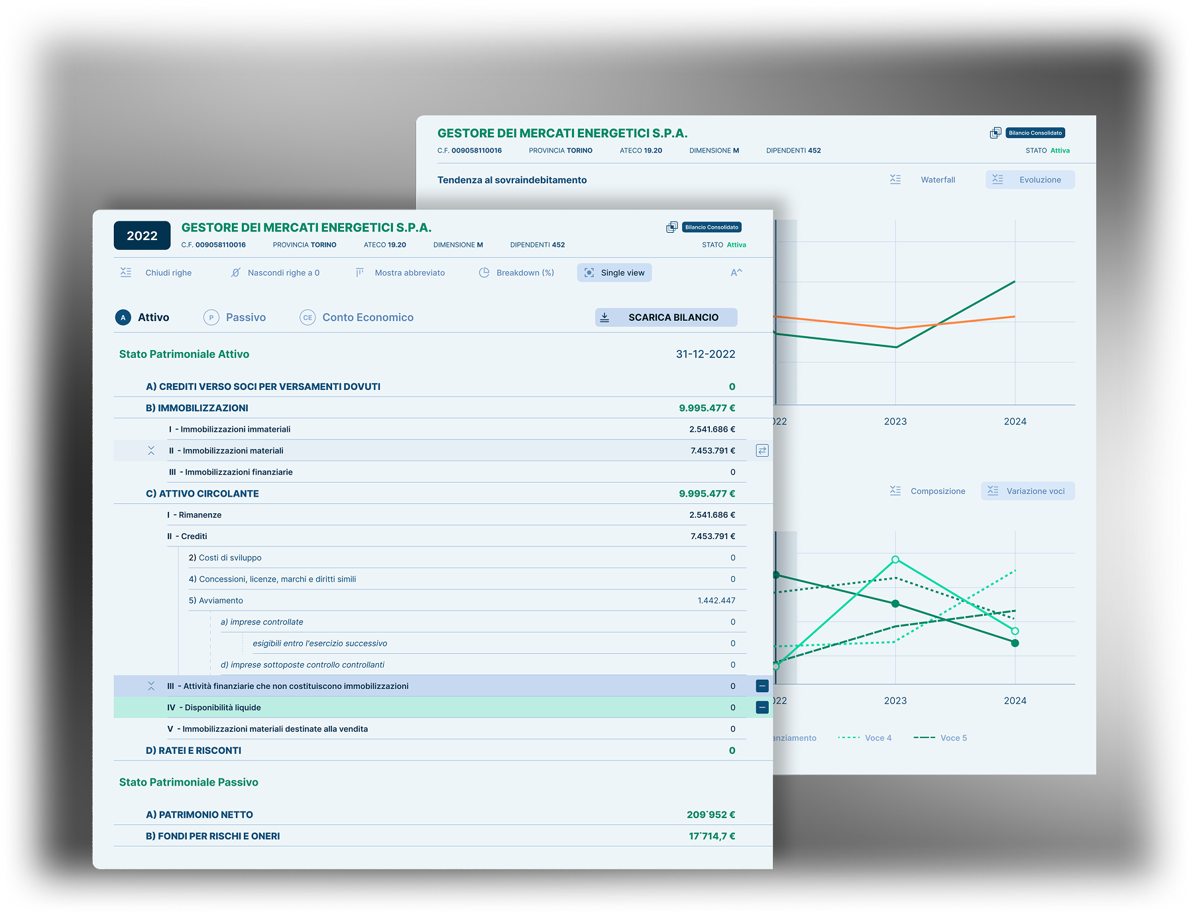The height and width of the screenshot is (915, 1193).
Task: Click the Mostra abbreviato icon
Action: tap(360, 273)
